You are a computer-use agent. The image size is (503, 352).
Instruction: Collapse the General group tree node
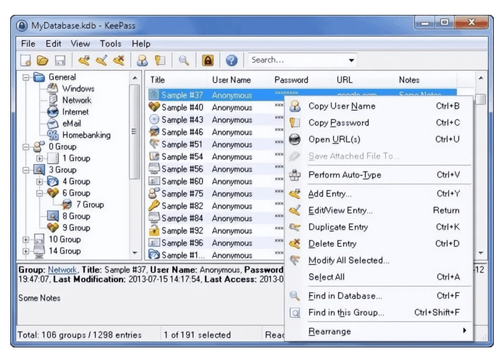pos(26,77)
